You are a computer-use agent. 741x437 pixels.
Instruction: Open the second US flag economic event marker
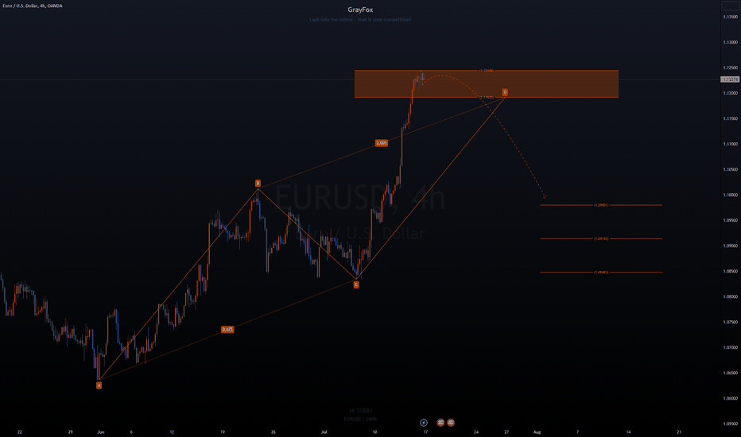(451, 423)
